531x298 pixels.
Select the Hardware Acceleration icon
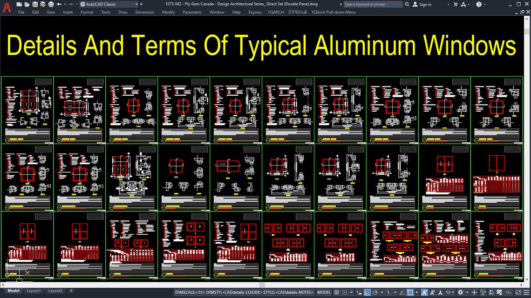coord(491,293)
